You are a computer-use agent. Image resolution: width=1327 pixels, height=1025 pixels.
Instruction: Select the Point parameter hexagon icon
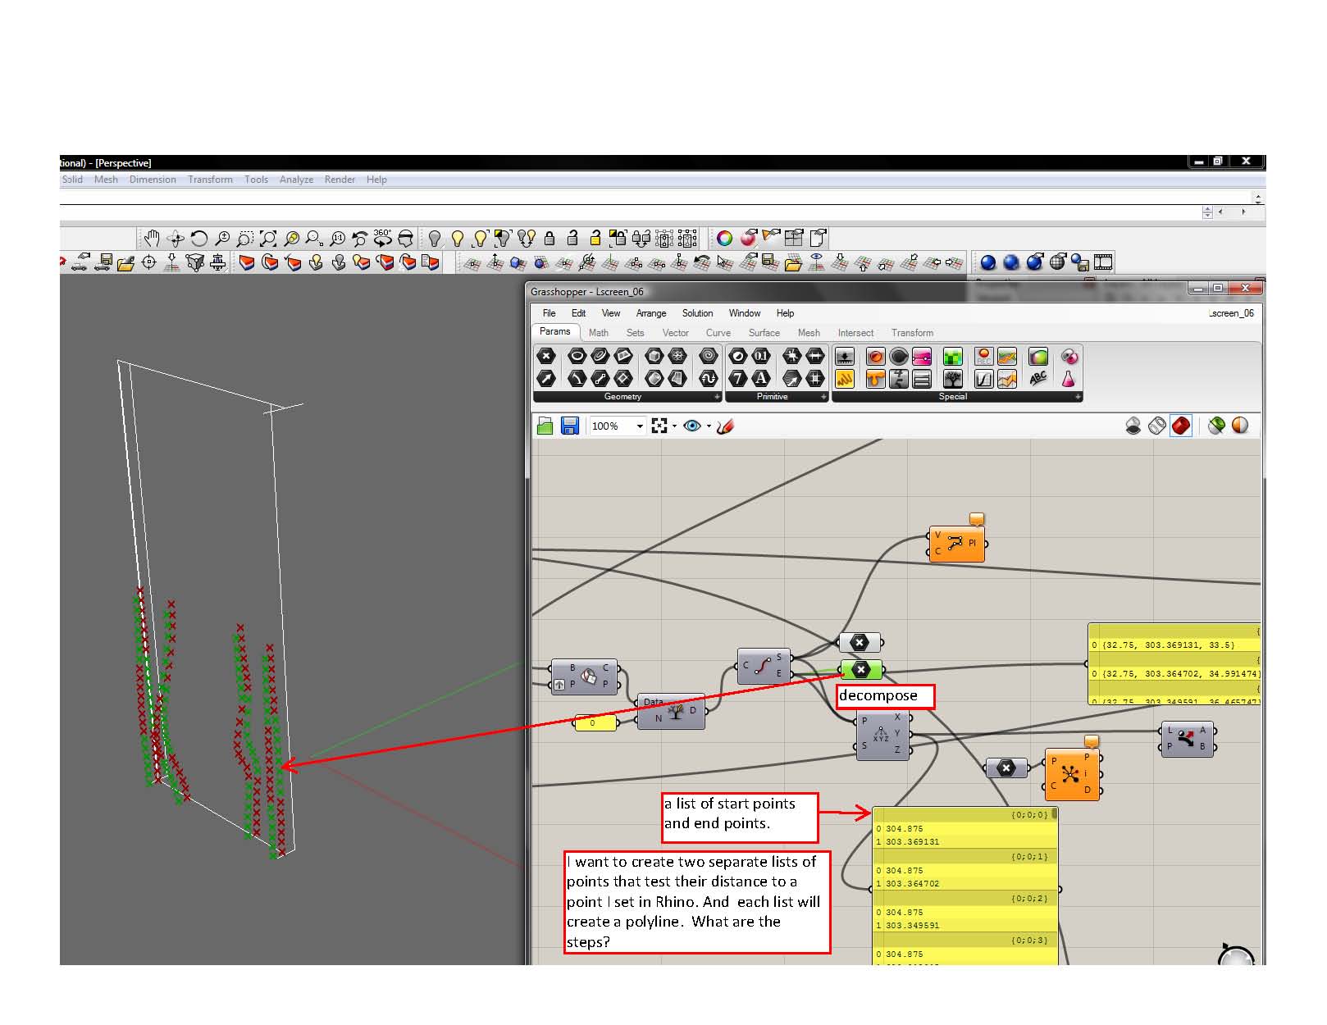click(546, 356)
